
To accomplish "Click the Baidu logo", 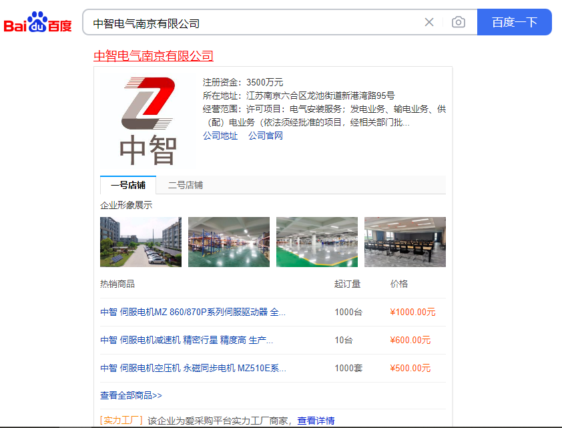I will pos(37,22).
